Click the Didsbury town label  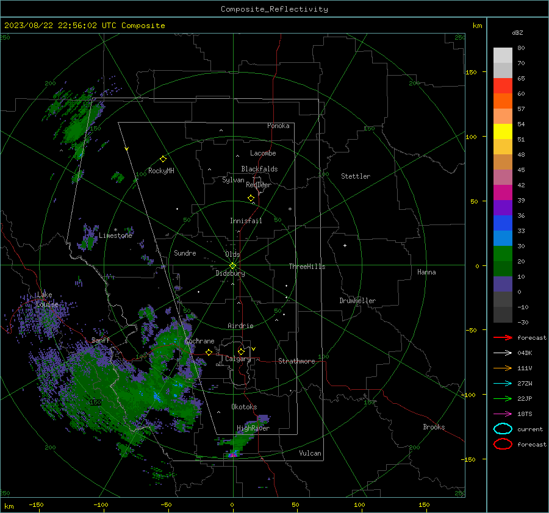230,273
